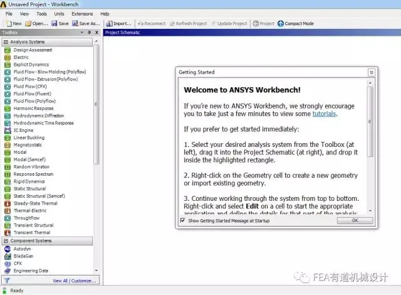The width and height of the screenshot is (401, 295).
Task: Select Throughflow in Toolbox
Action: point(26,218)
